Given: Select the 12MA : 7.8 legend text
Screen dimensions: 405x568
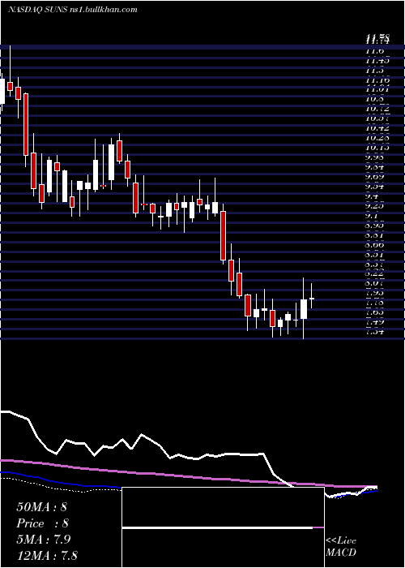Looking at the screenshot, I should point(47,555).
